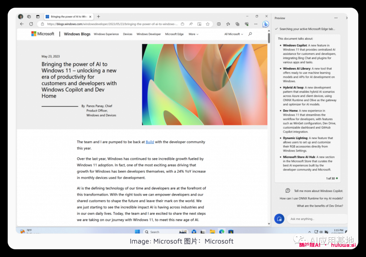Click the Copilot new topic button
The height and width of the screenshot is (257, 366).
pos(279,219)
